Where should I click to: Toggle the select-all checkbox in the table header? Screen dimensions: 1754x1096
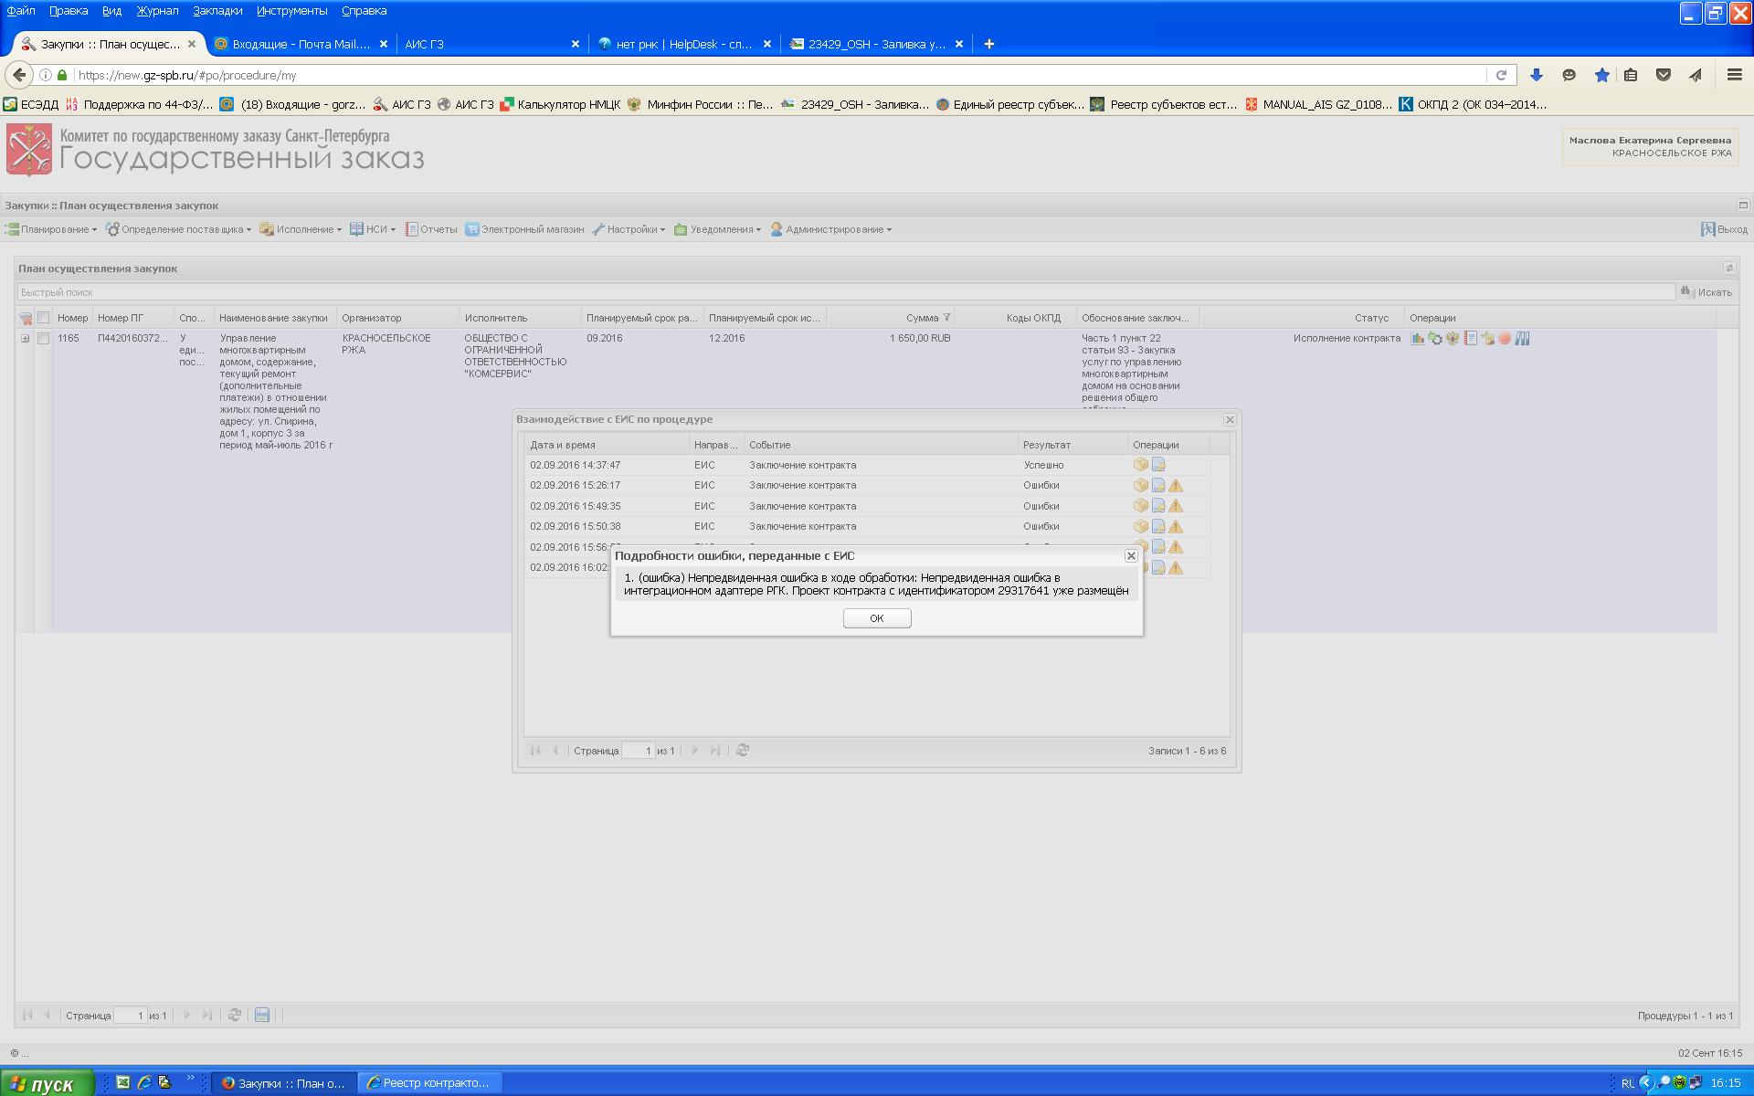tap(43, 318)
